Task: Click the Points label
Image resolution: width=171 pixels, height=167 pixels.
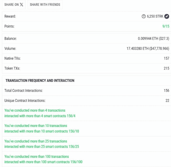Action: (9, 26)
